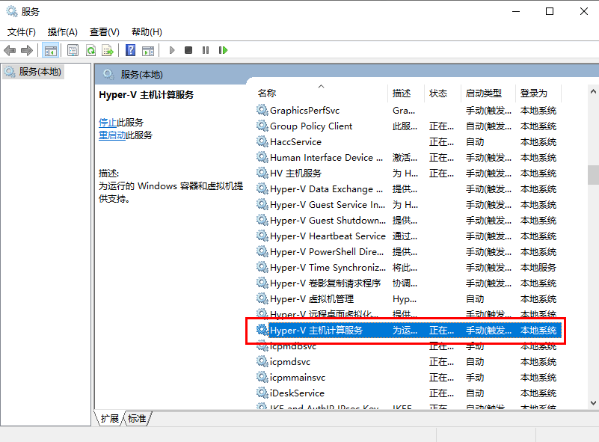Screen dimensions: 599x442
Task: Click the gear icon of Group Policy Client
Action: tap(262, 126)
